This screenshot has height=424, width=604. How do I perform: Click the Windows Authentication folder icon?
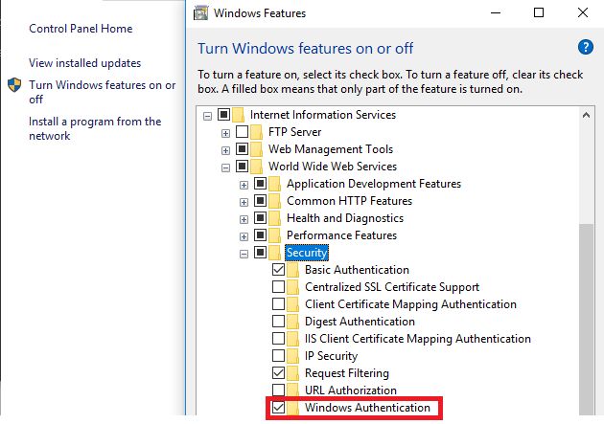pyautogui.click(x=293, y=408)
